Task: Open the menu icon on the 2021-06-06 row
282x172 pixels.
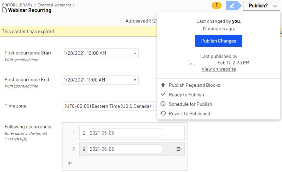Action: pyautogui.click(x=179, y=149)
